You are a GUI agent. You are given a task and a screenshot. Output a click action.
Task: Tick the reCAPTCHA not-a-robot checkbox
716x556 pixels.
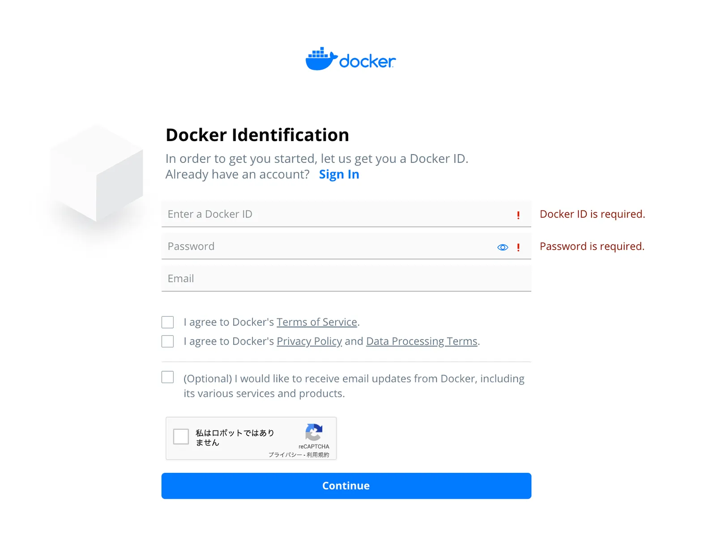click(181, 436)
